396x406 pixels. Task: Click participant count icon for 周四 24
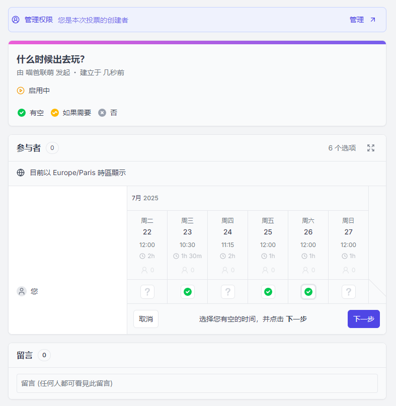225,270
